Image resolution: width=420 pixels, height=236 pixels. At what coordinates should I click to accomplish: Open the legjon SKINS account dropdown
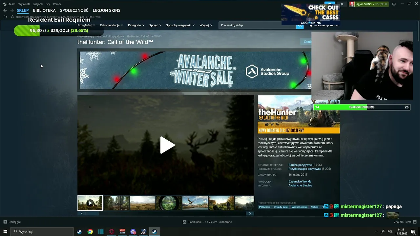[368, 4]
